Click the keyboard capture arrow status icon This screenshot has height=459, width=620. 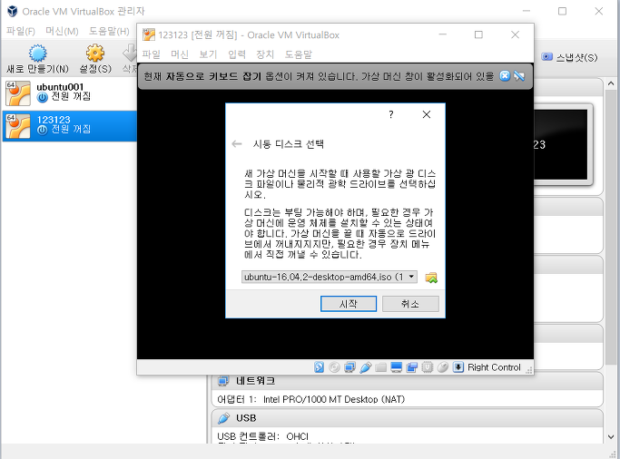(x=458, y=367)
